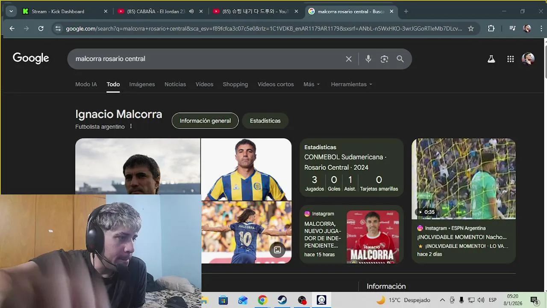This screenshot has height=308, width=547.
Task: Expand the Más dropdown menu
Action: pyautogui.click(x=312, y=84)
